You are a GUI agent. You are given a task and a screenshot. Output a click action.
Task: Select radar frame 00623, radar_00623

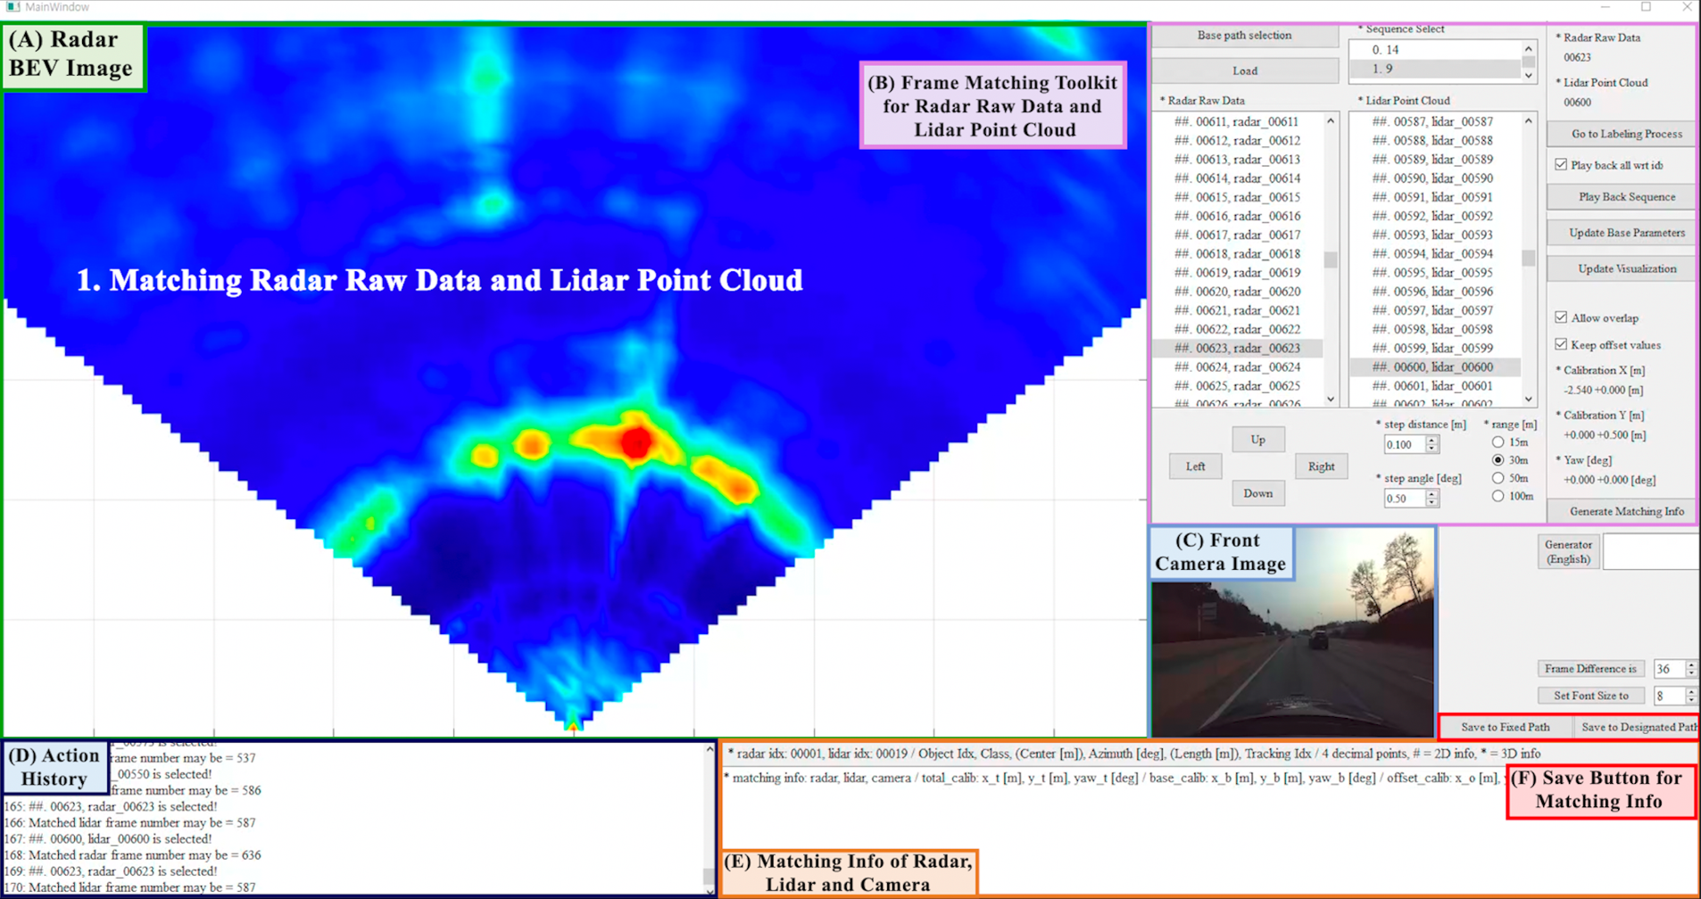(x=1237, y=348)
